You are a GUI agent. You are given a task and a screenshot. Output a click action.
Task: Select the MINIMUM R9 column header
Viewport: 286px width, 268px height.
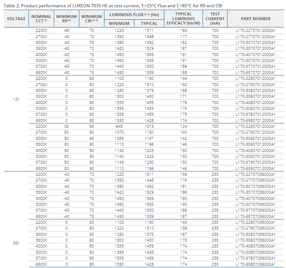(66, 19)
